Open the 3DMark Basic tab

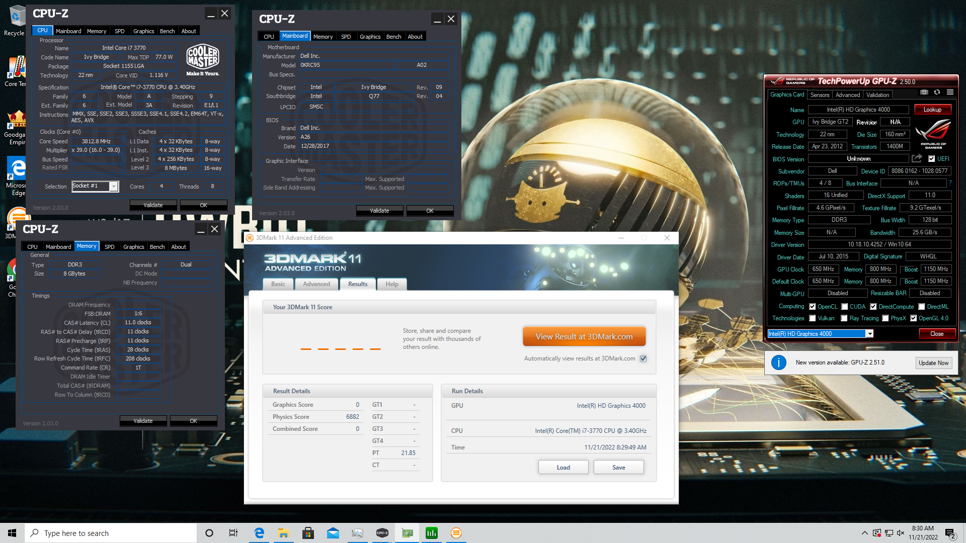point(278,284)
